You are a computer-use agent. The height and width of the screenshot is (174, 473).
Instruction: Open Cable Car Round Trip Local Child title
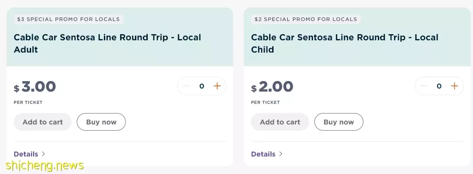tap(345, 43)
